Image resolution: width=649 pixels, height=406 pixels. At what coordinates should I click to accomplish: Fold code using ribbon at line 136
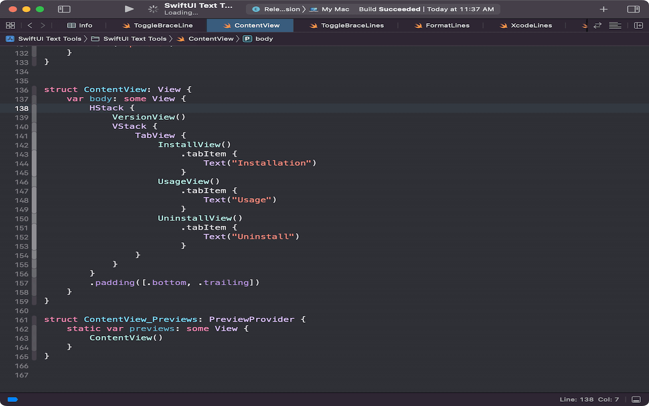click(x=34, y=90)
